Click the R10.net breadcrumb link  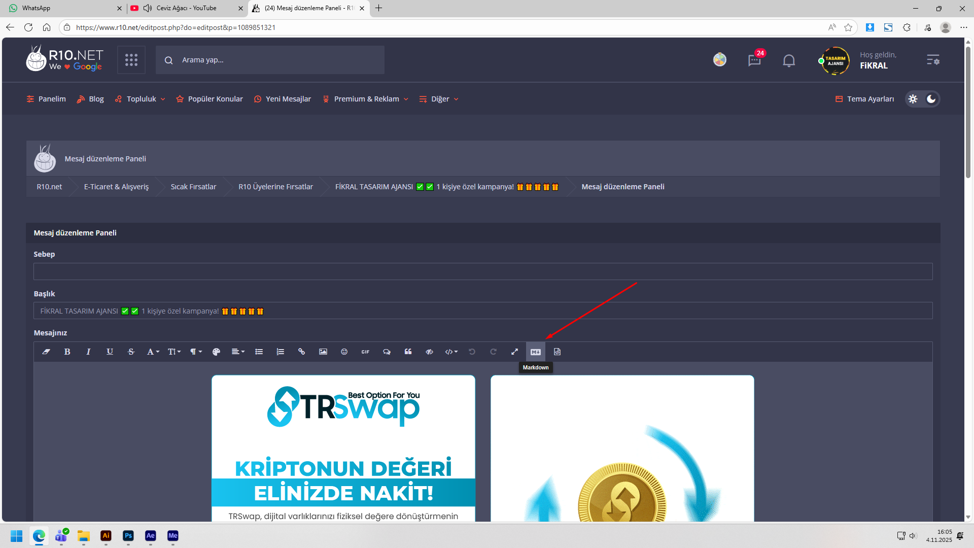click(49, 187)
